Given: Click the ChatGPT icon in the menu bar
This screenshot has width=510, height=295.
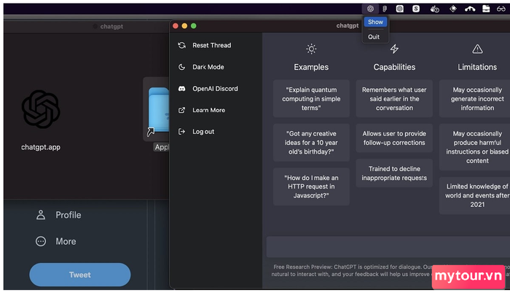Looking at the screenshot, I should tap(370, 9).
